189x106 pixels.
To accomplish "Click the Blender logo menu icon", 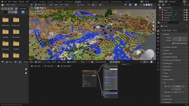I will (2, 2).
